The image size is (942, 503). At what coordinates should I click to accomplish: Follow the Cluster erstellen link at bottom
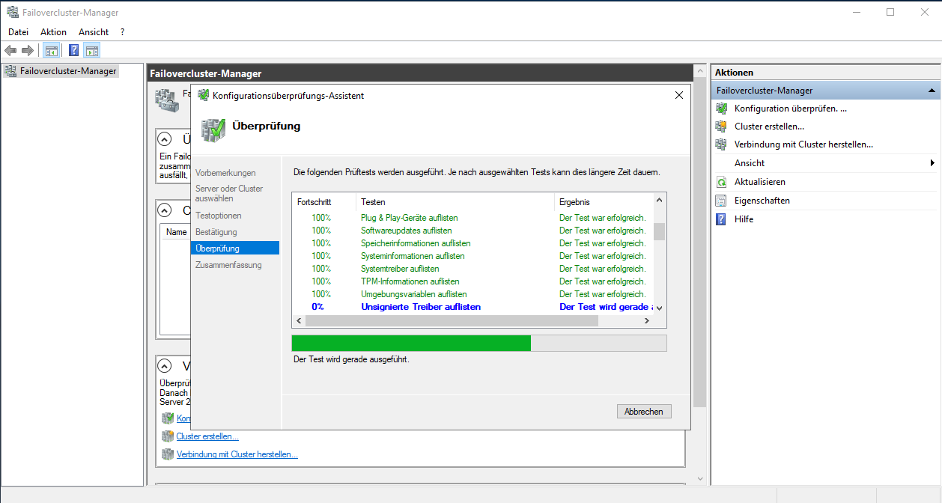(x=207, y=436)
